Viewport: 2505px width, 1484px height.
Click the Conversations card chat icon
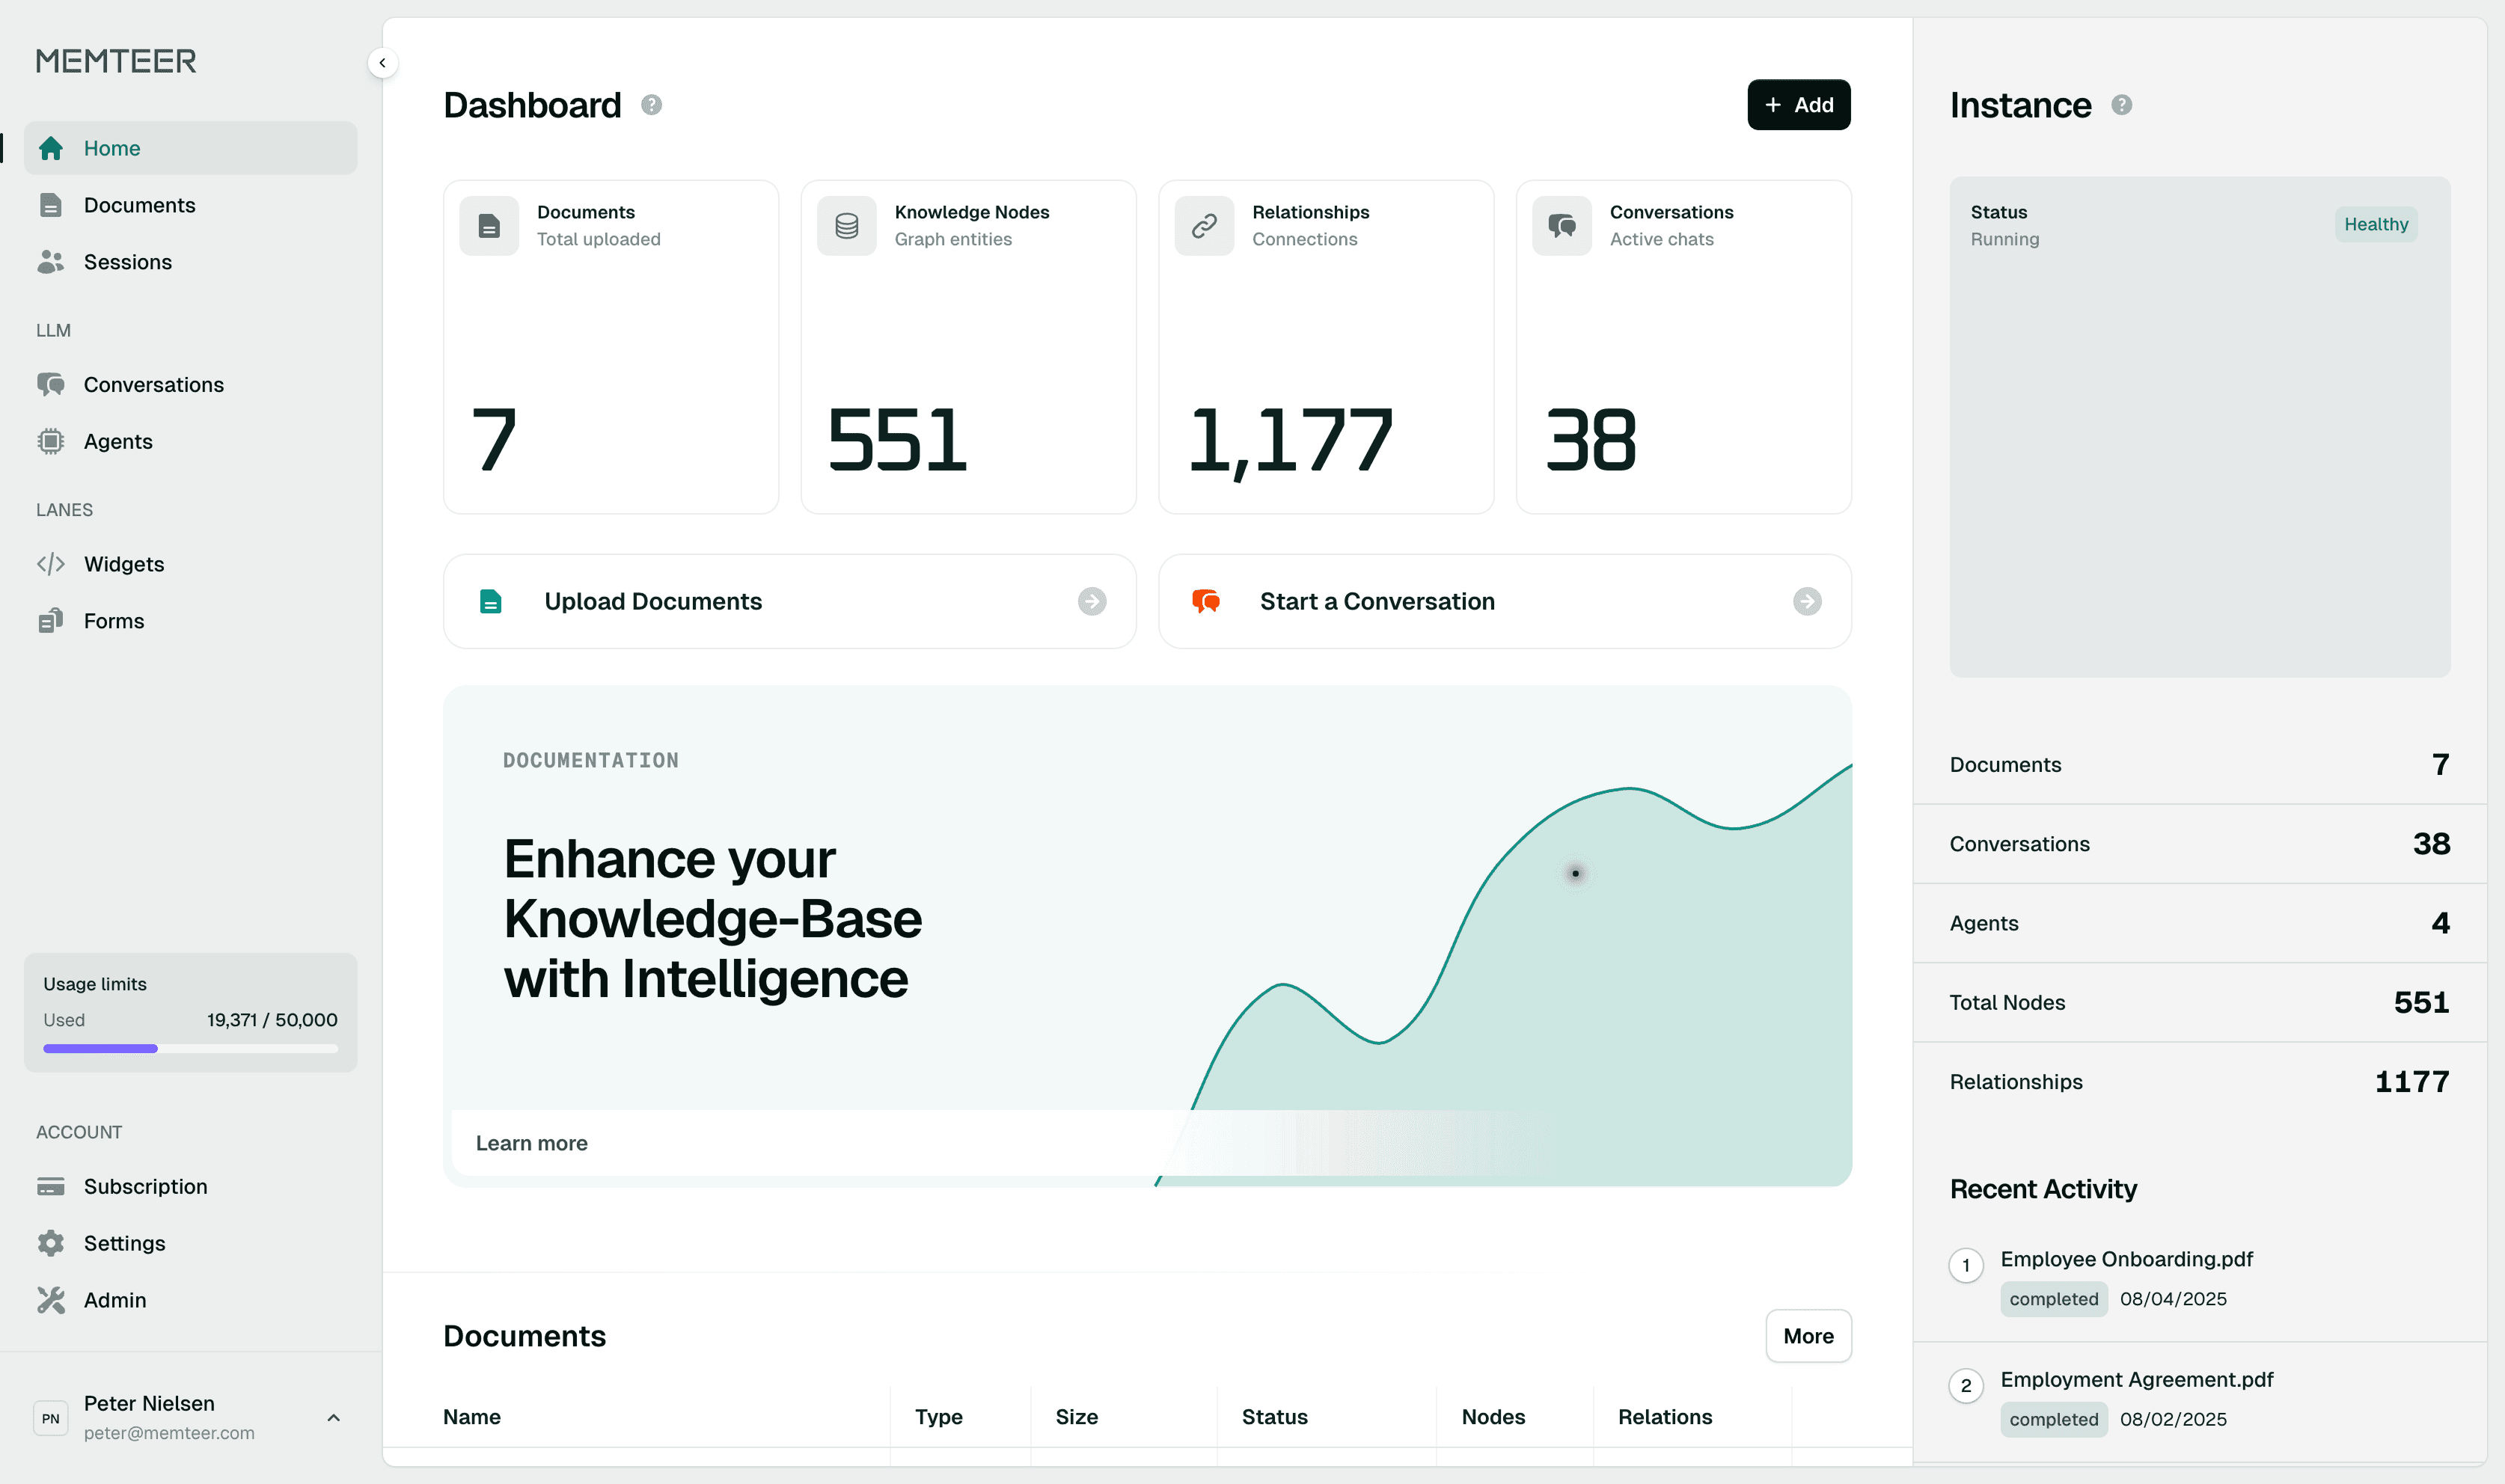(1561, 226)
